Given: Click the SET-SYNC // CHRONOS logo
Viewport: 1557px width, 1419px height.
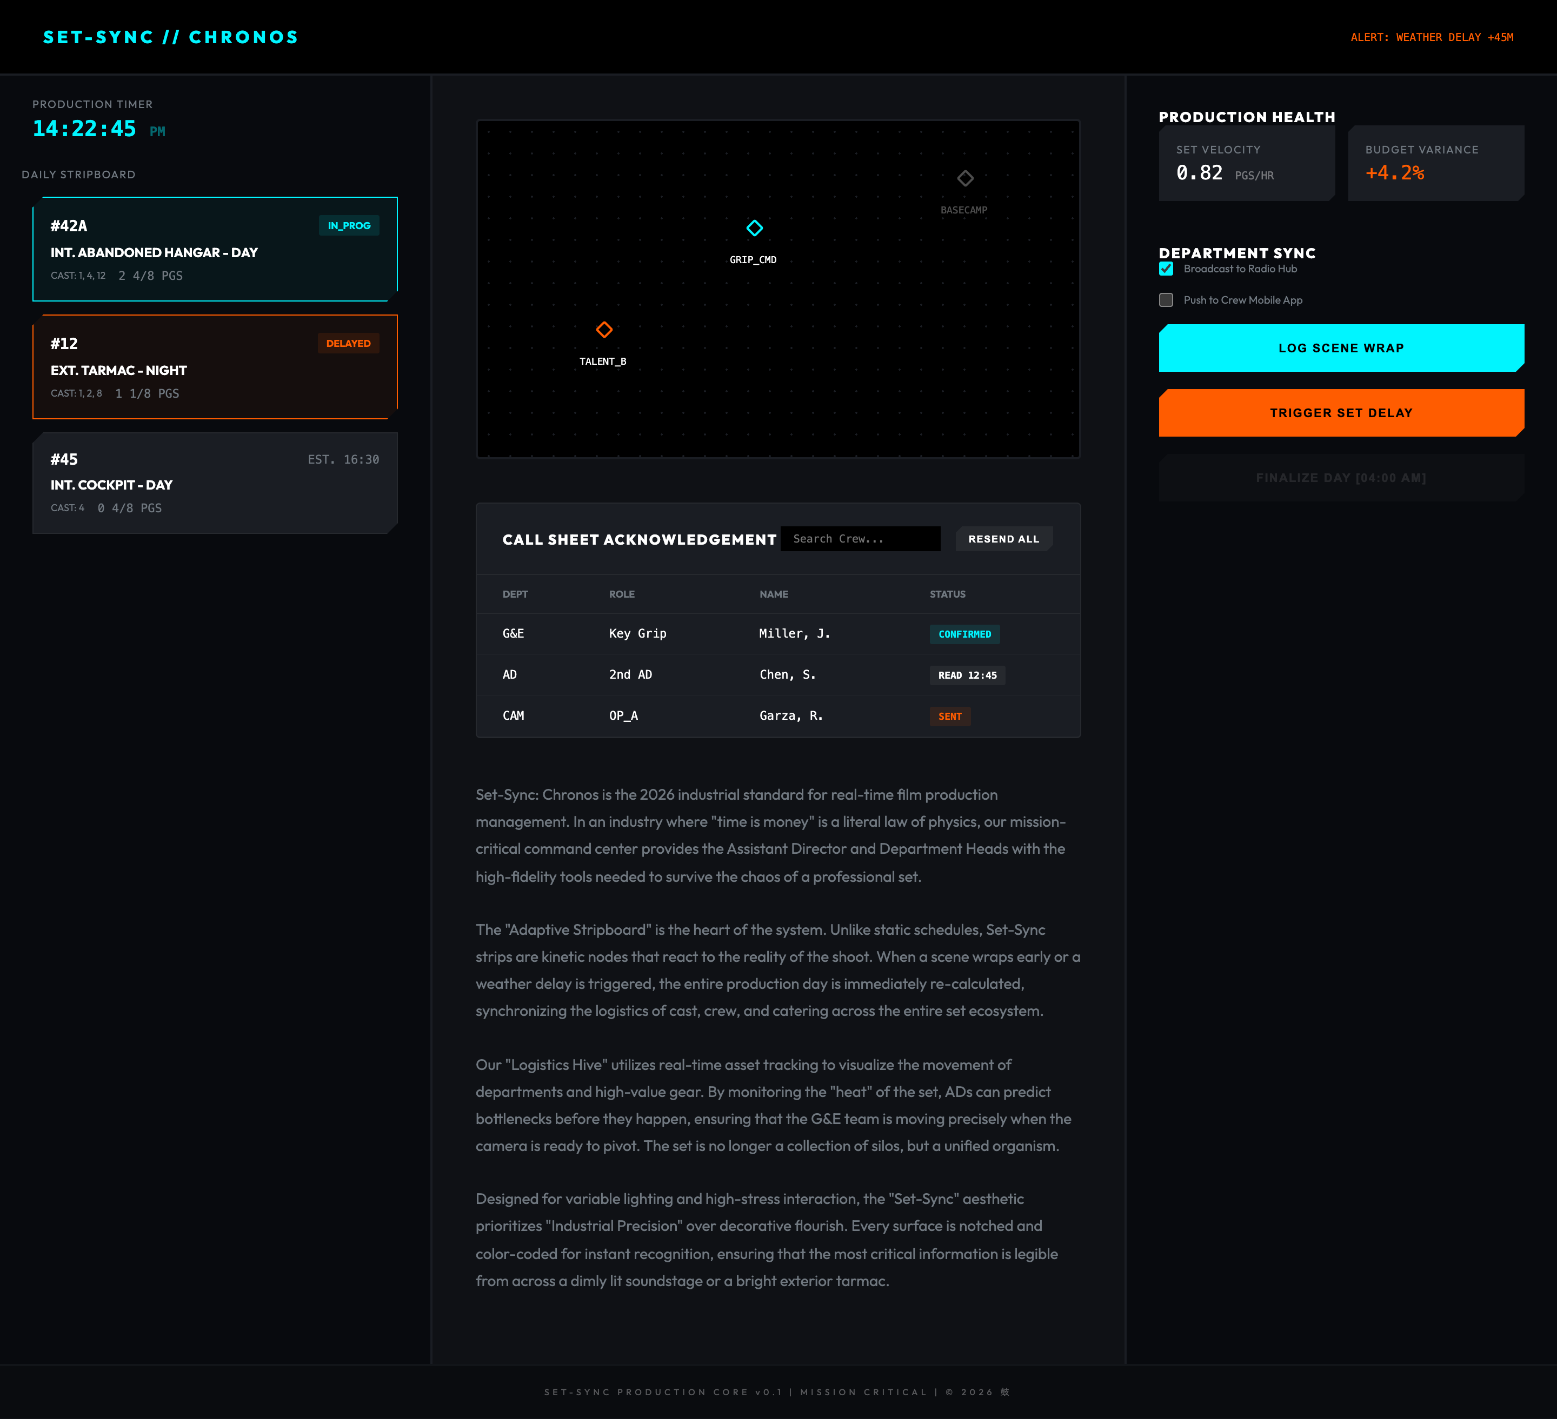Looking at the screenshot, I should click(x=171, y=37).
